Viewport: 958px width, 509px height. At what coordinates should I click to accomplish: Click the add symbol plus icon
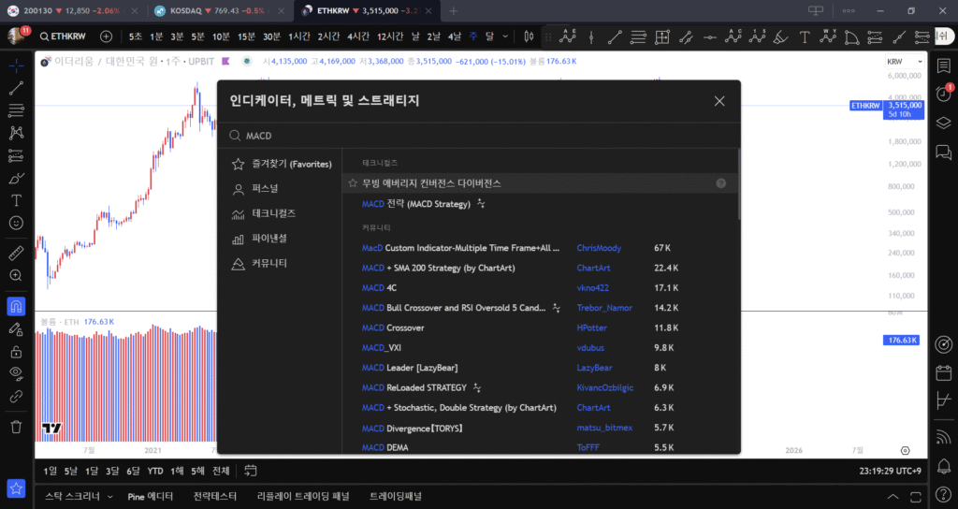(106, 36)
